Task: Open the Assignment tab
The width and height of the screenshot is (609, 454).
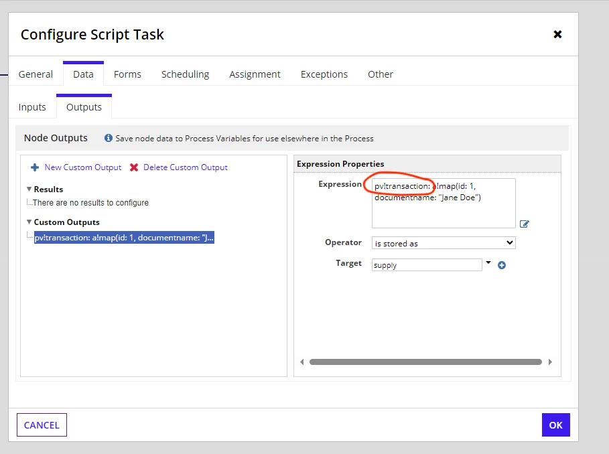Action: (255, 74)
